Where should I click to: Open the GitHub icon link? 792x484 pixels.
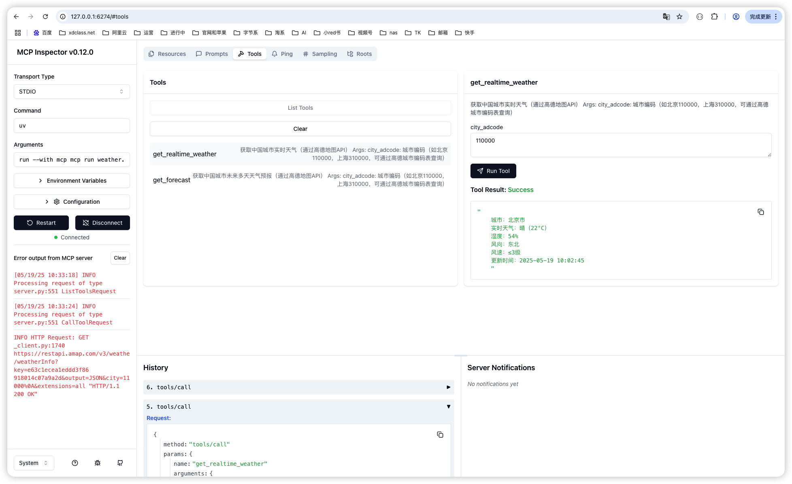click(x=120, y=463)
